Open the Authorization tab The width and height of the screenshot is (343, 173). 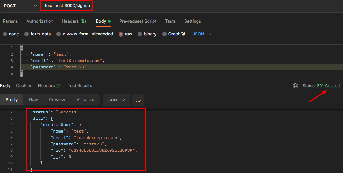pyautogui.click(x=40, y=21)
